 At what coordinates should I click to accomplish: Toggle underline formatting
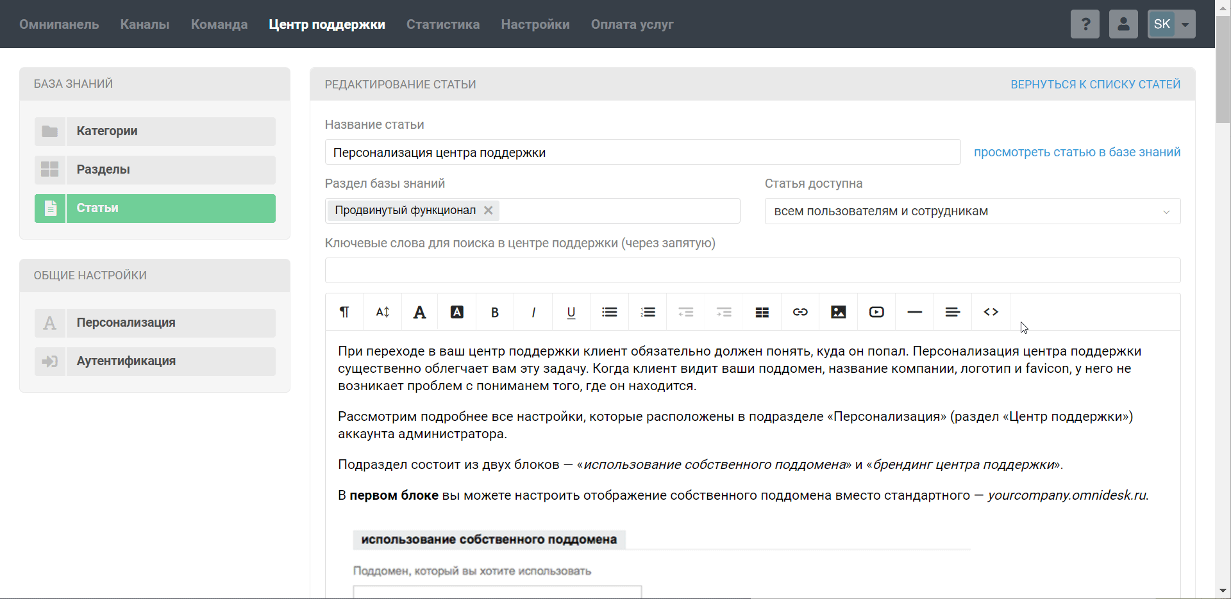pyautogui.click(x=571, y=312)
